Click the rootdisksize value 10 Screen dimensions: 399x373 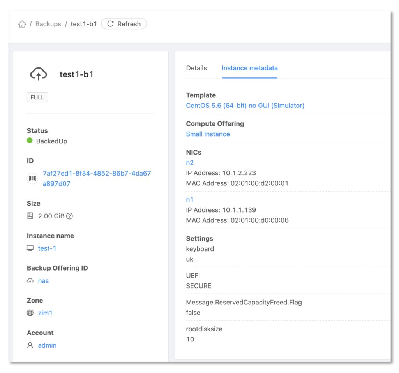(190, 339)
